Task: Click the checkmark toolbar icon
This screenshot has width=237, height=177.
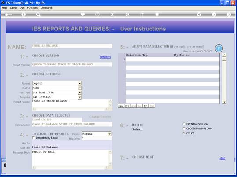Action: pyautogui.click(x=214, y=15)
